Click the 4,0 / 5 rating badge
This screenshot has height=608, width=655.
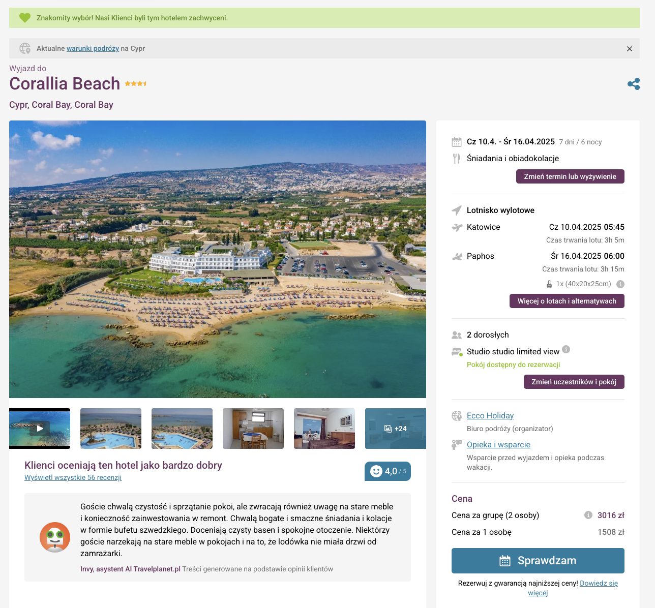pos(388,471)
